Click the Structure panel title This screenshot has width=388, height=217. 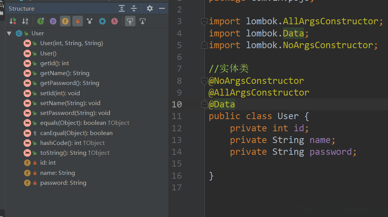[x=22, y=9]
